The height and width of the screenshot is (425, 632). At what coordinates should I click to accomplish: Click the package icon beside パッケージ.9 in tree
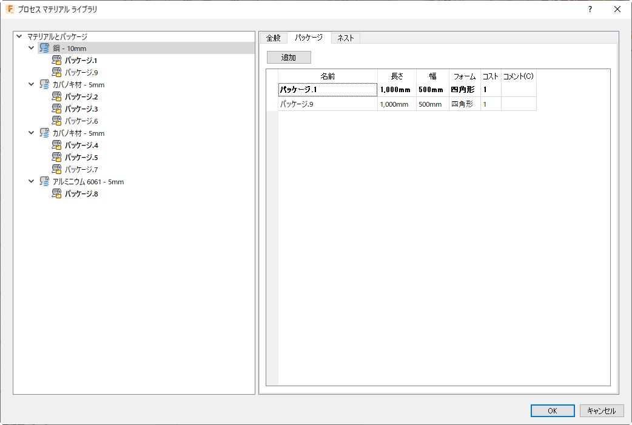tap(56, 73)
